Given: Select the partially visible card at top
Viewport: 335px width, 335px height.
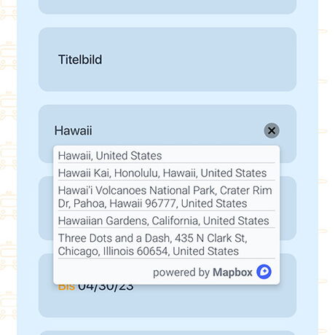Looking at the screenshot, I should (x=167, y=7).
